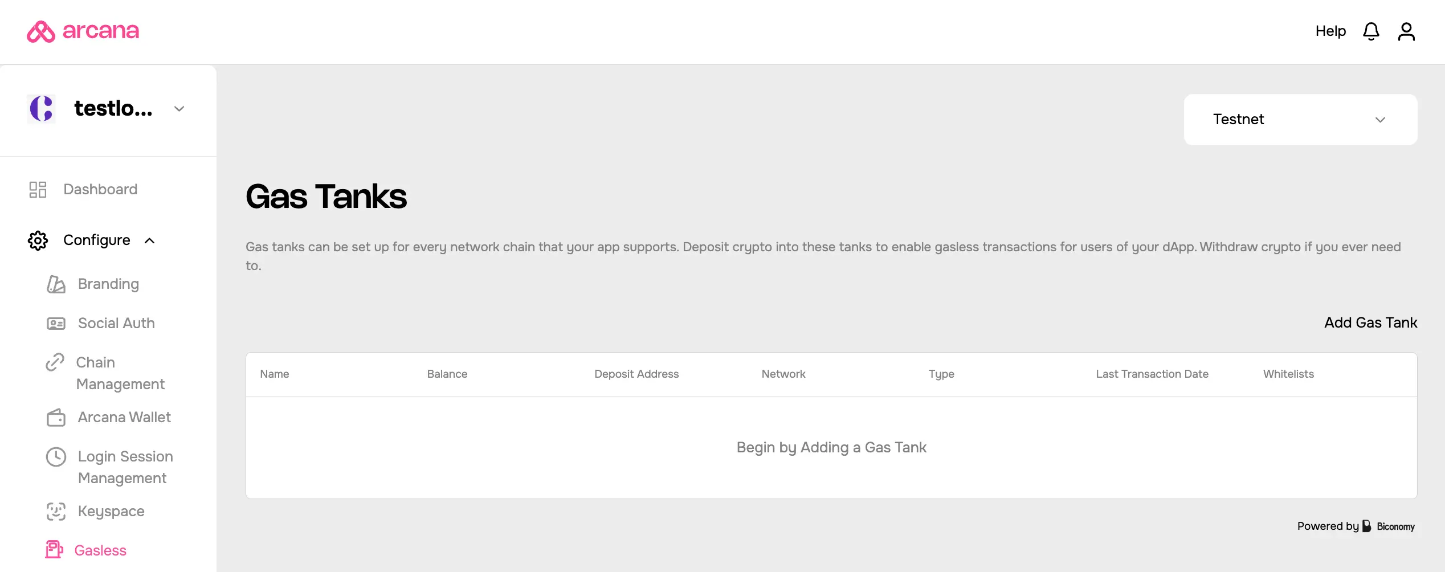Expand the testlo... app selector chevron
1445x572 pixels.
click(x=179, y=109)
